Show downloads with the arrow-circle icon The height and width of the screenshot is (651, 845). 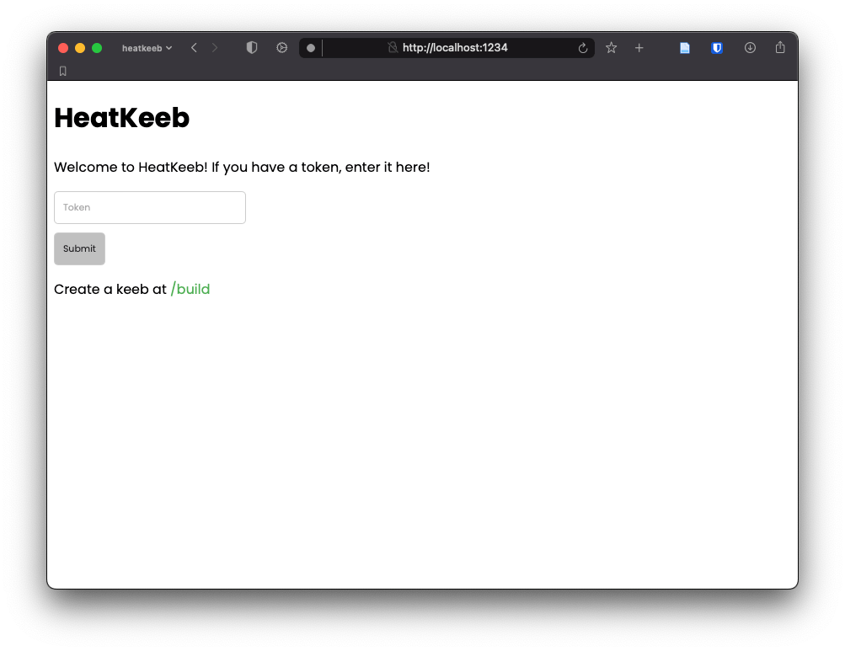[x=750, y=48]
